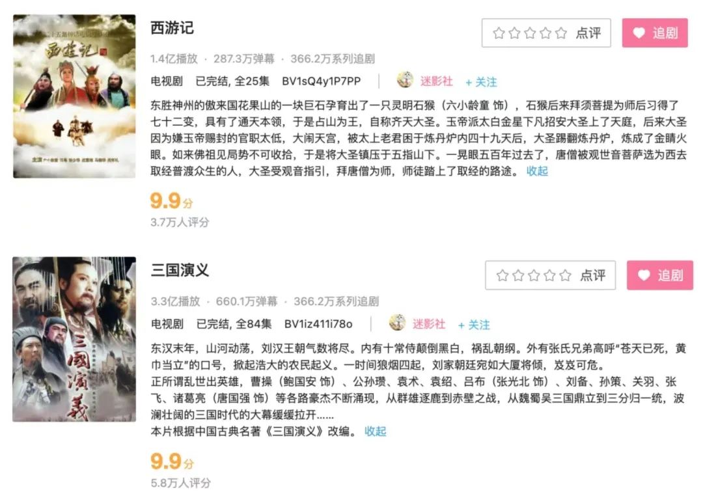Click 点评 to review 西游记
Image resolution: width=703 pixels, height=503 pixels.
(588, 33)
